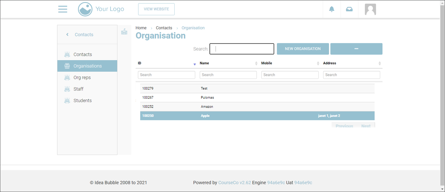
Task: Click the Your Logo image icon
Action: pos(85,9)
